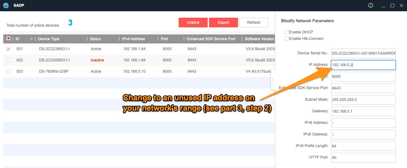Screen dimensions: 407x168
Task: Enable DHCP checkbox
Action: [x=286, y=32]
